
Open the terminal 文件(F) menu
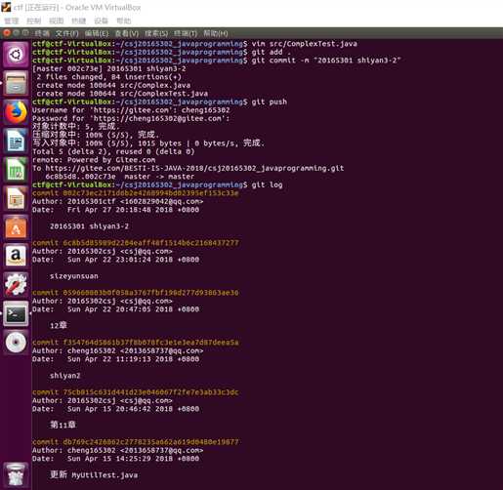point(66,33)
